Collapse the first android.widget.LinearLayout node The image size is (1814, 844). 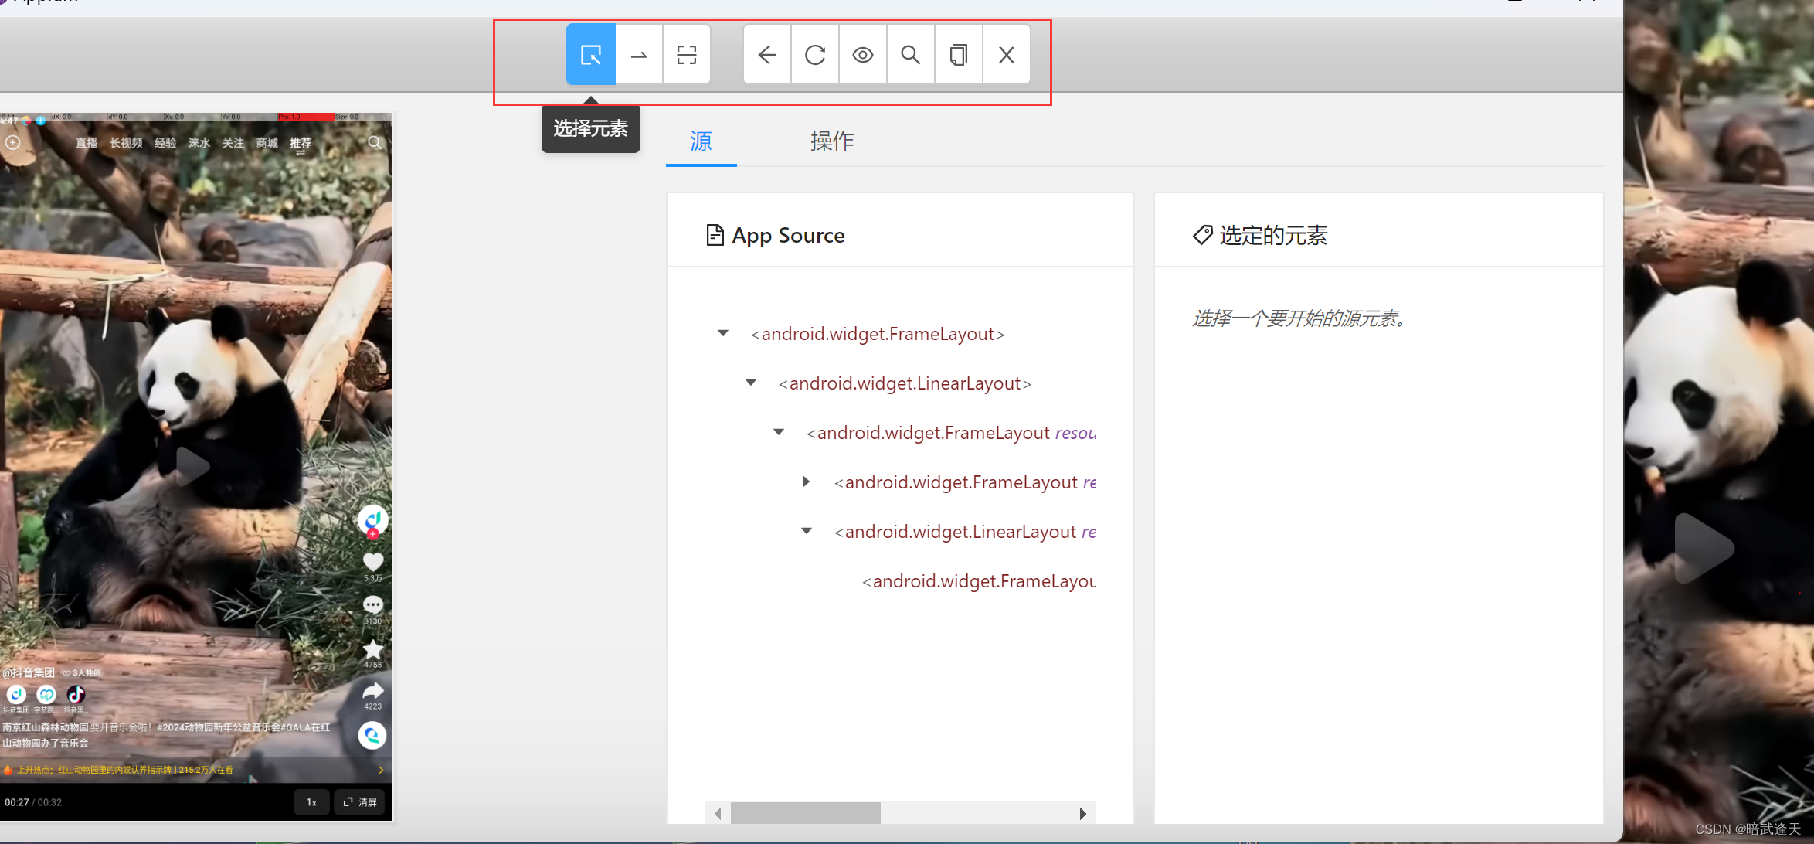(751, 383)
